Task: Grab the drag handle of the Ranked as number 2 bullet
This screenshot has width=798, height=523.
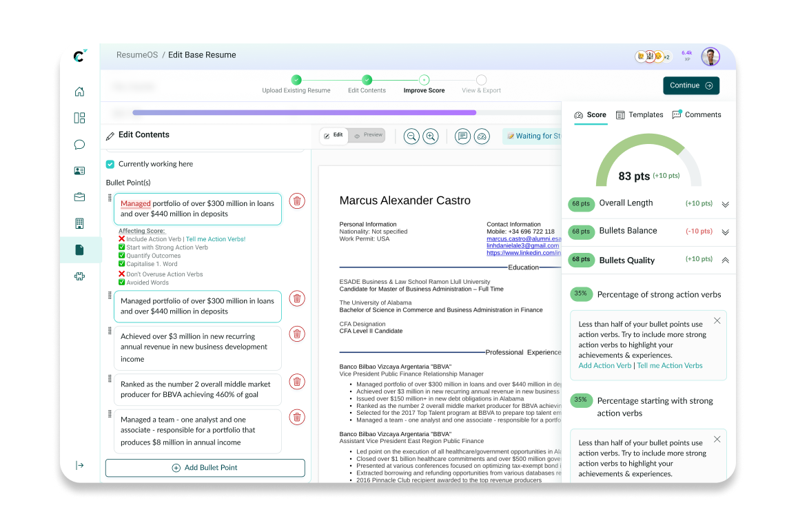Action: point(110,379)
